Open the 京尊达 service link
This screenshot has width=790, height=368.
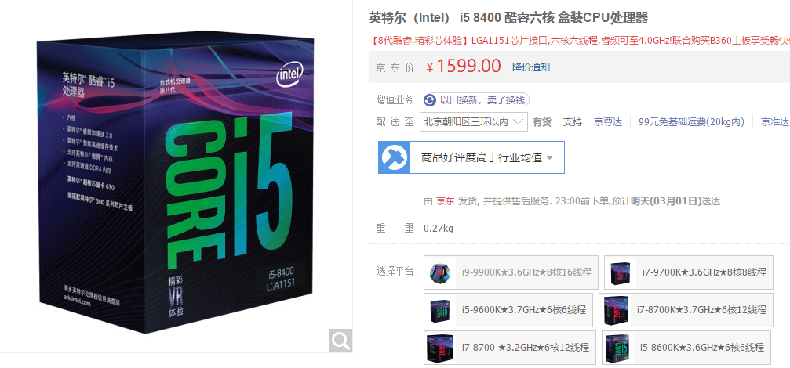tap(608, 121)
